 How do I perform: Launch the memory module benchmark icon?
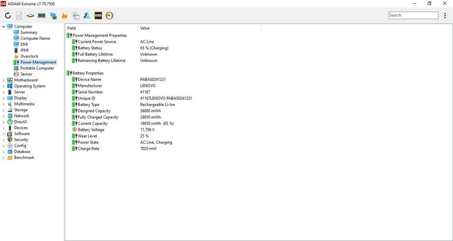tap(42, 15)
